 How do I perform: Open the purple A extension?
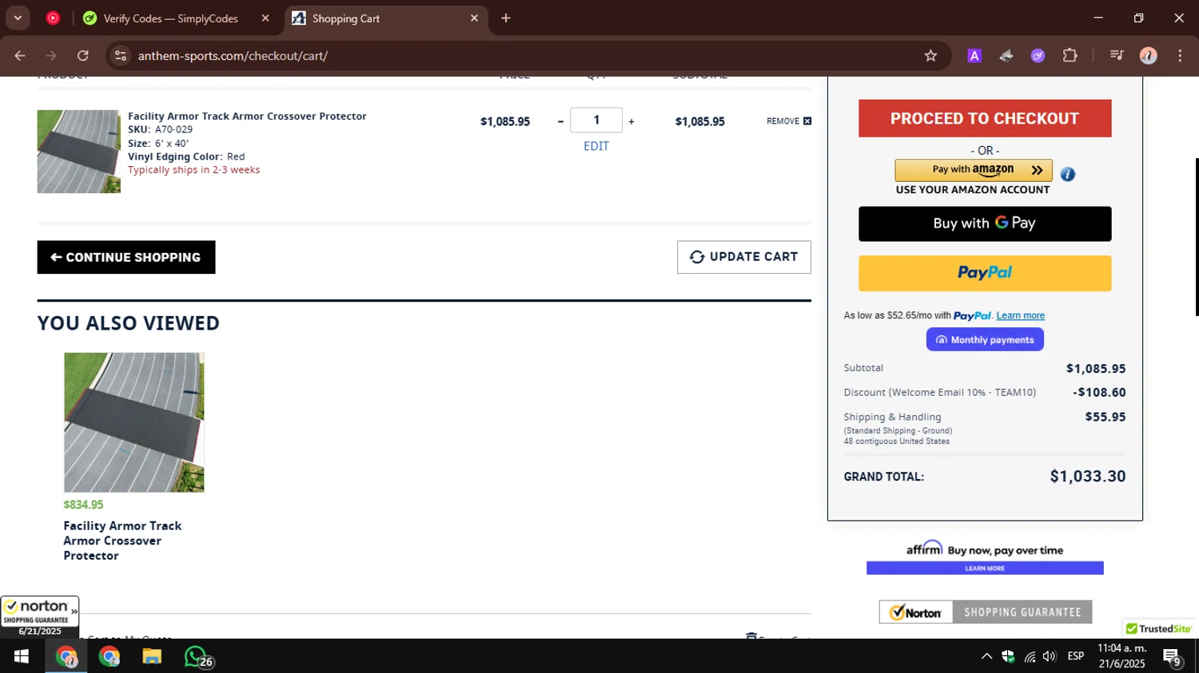tap(974, 56)
